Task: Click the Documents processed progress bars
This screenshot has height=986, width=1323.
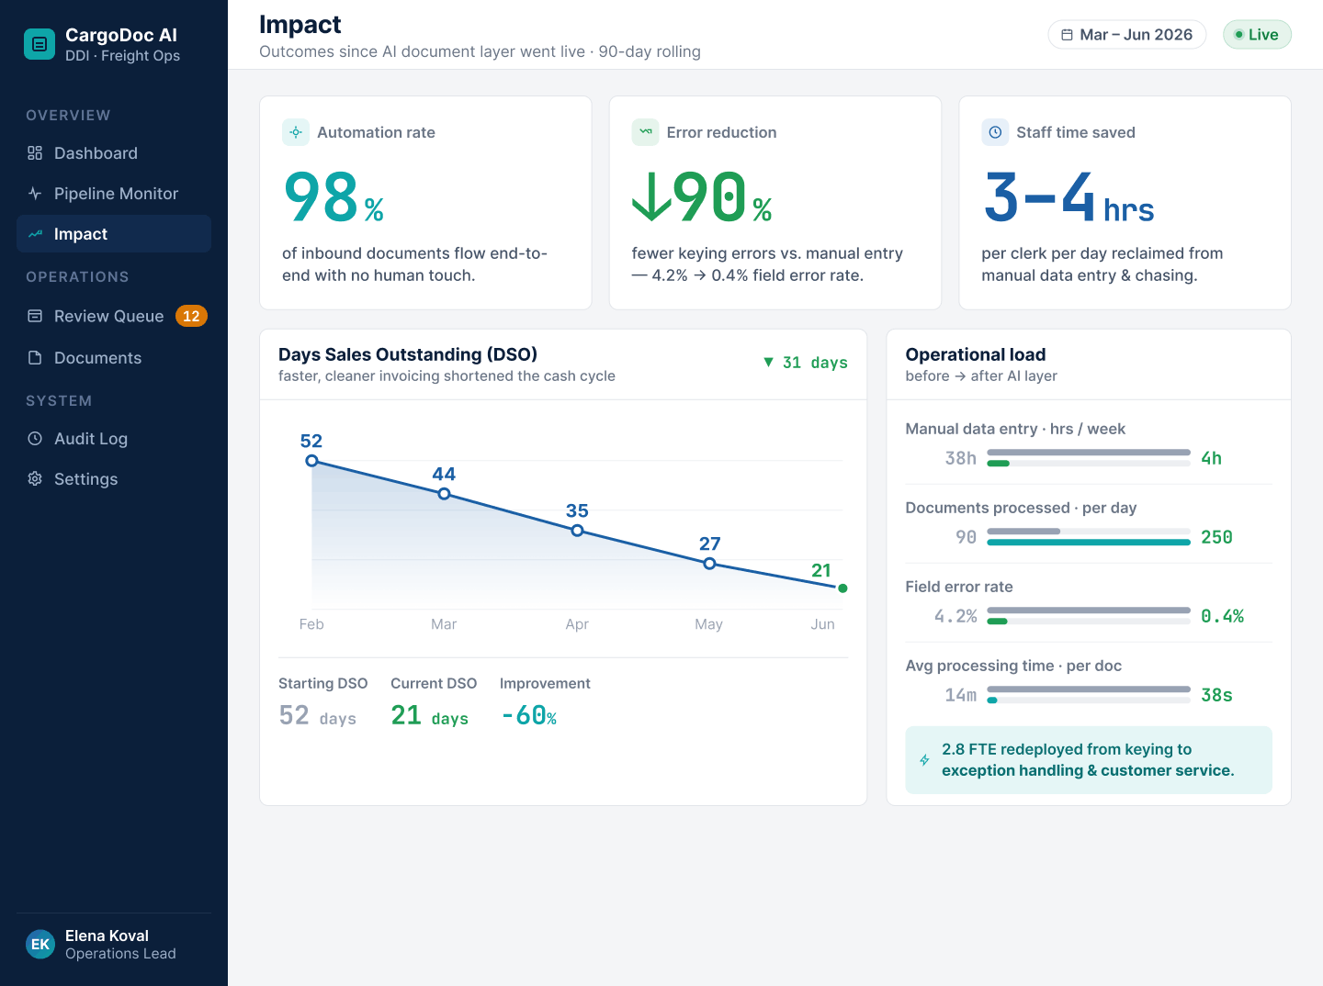Action: [1089, 537]
